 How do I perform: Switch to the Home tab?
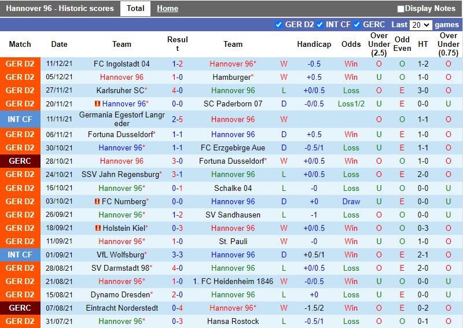click(x=167, y=8)
